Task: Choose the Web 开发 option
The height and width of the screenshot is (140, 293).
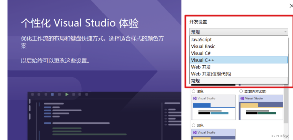Action: [239, 67]
